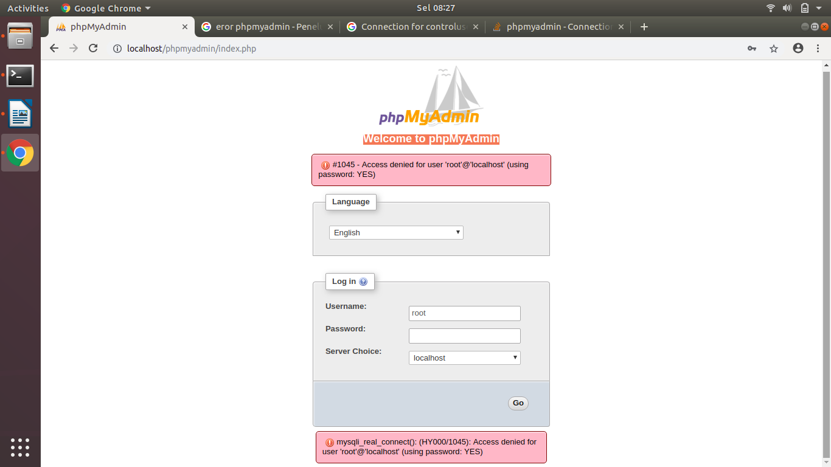Open the clock menu showing Sel 08:27

436,8
